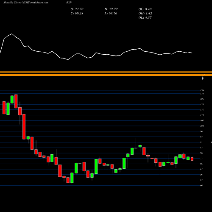This screenshot has width=212, height=212.
Task: Click the BXP ticker symbol label
Action: tap(69, 3)
